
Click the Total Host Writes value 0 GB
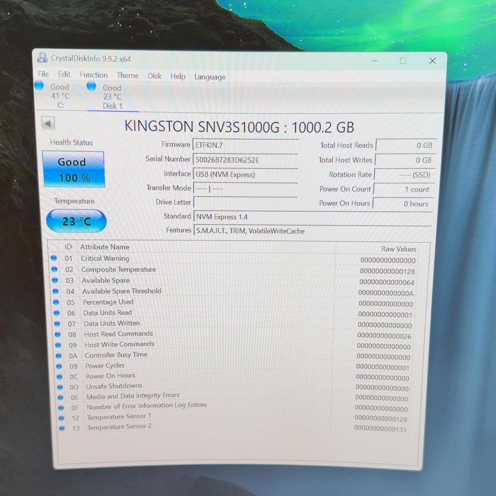pyautogui.click(x=405, y=160)
